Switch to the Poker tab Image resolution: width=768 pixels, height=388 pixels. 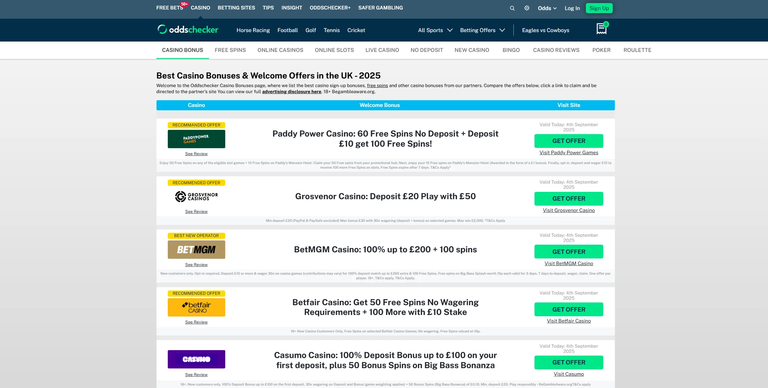click(x=601, y=50)
